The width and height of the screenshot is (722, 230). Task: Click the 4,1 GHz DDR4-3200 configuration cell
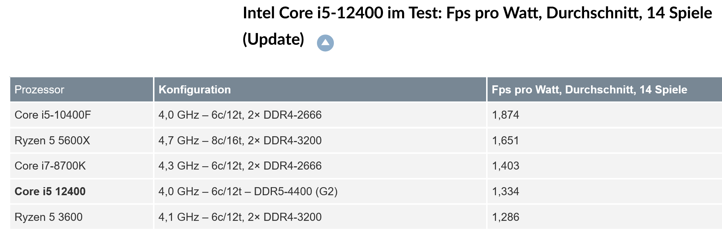click(x=320, y=217)
